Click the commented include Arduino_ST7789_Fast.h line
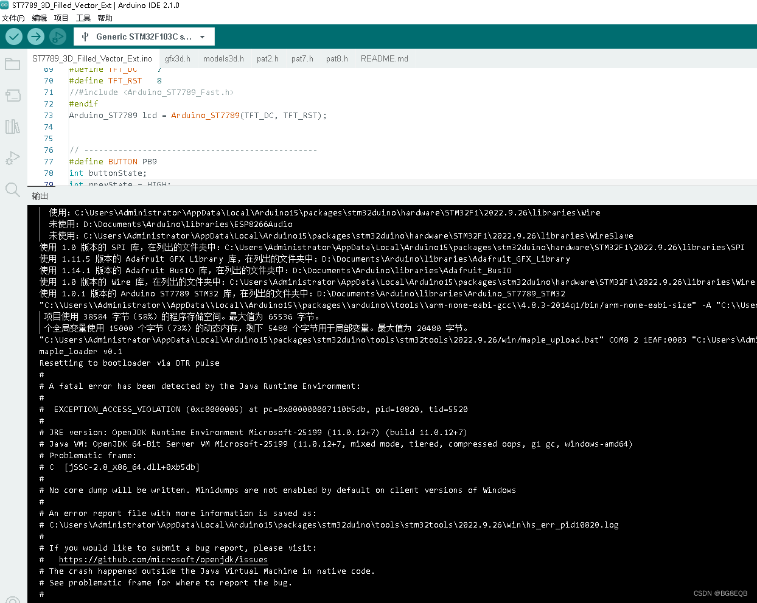Screen dimensions: 757x603 [152, 92]
